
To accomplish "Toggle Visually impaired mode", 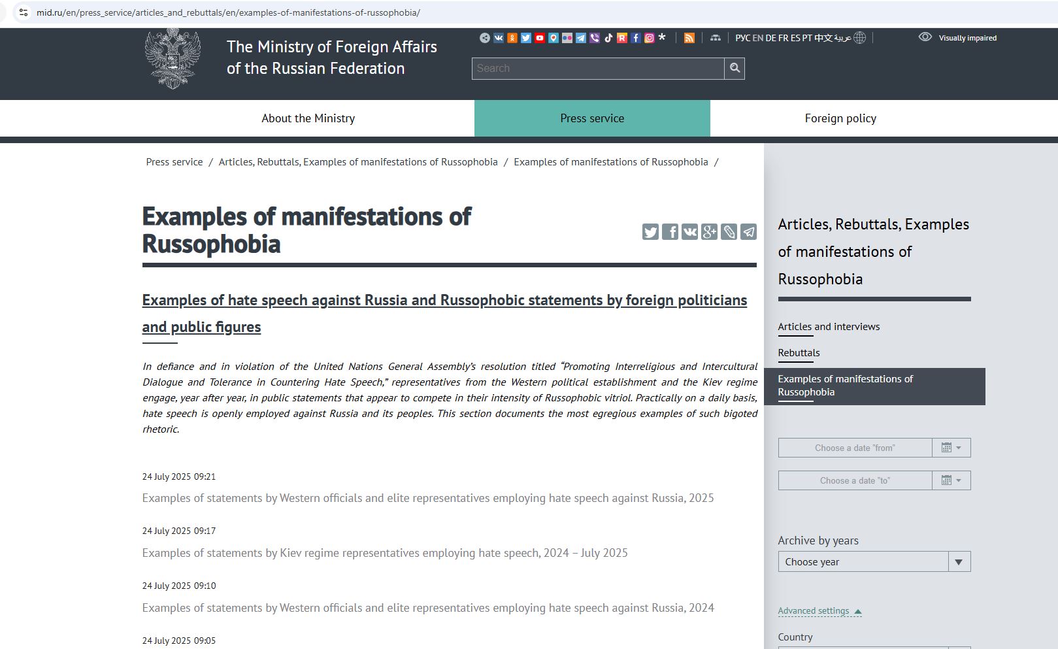I will [x=957, y=38].
